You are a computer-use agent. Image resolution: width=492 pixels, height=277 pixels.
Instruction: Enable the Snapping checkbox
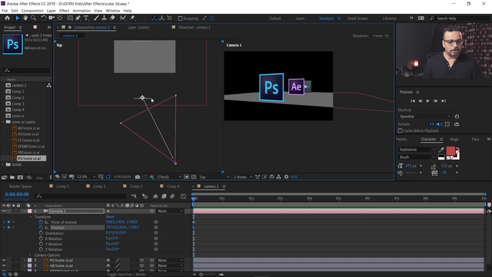[x=180, y=18]
